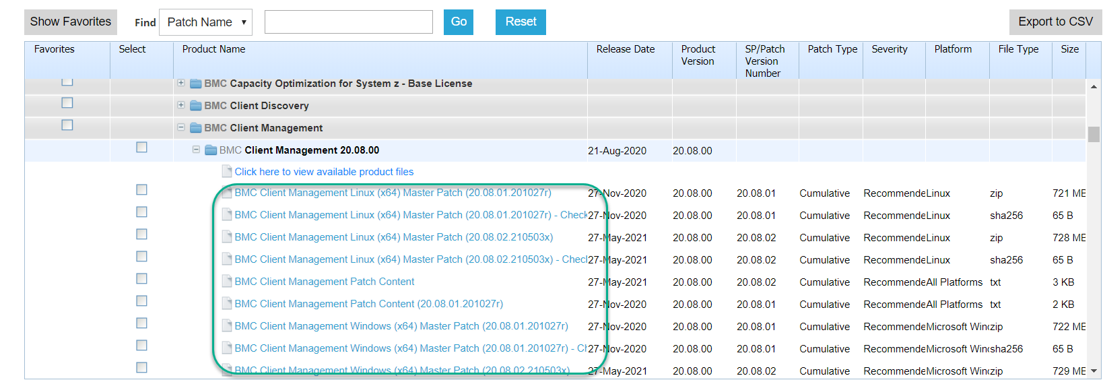
Task: Click the File Type column header
Action: coord(1018,49)
